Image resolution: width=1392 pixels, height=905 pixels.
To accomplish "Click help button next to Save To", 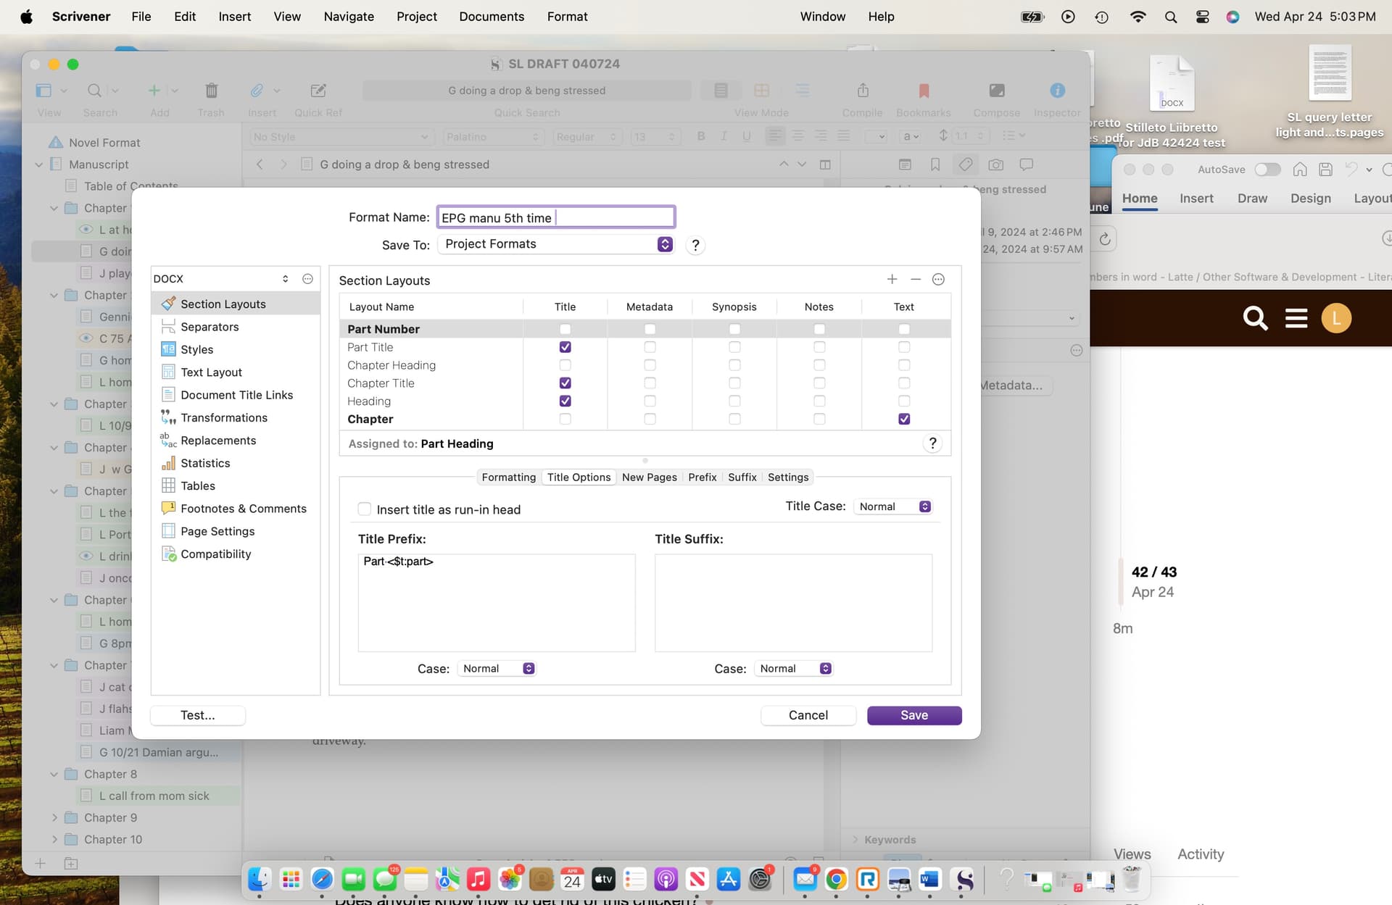I will [x=695, y=245].
